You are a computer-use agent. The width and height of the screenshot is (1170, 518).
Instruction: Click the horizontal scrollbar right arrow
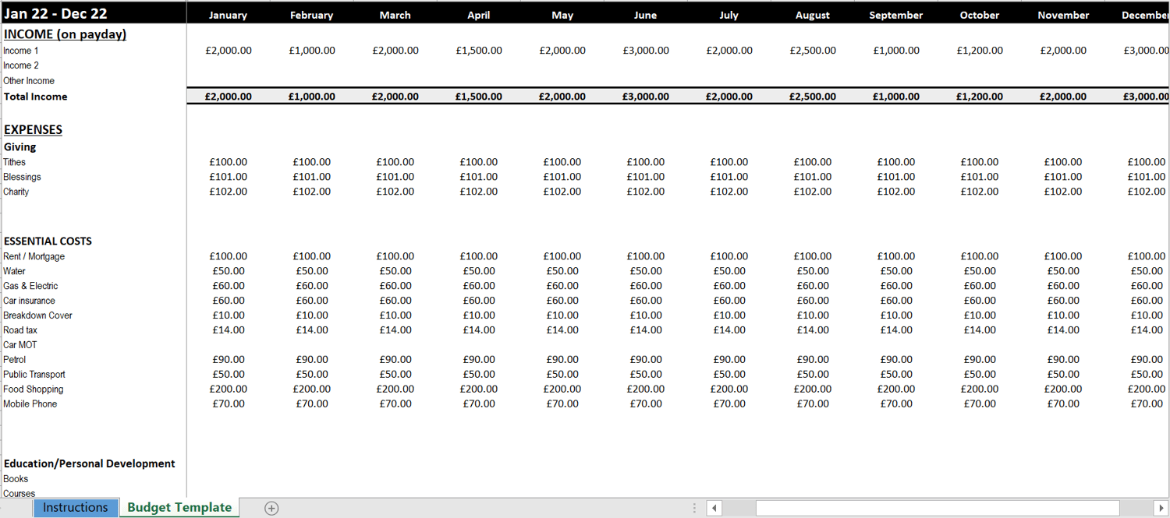1161,508
